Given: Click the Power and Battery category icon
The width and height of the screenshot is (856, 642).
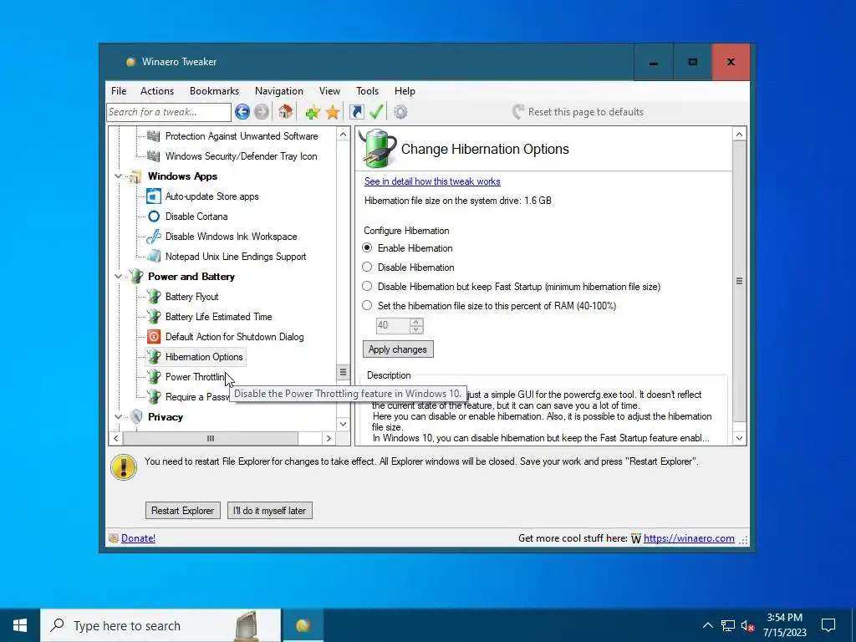Looking at the screenshot, I should (x=136, y=276).
